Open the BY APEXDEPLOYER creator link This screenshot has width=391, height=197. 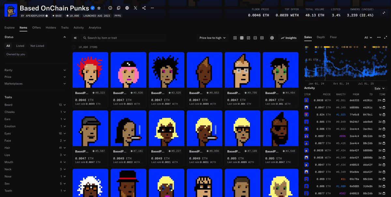(x=35, y=16)
